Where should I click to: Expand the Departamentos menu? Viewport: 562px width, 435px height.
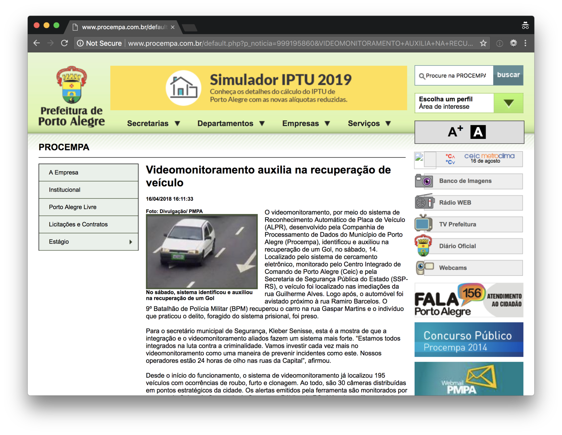(x=231, y=123)
